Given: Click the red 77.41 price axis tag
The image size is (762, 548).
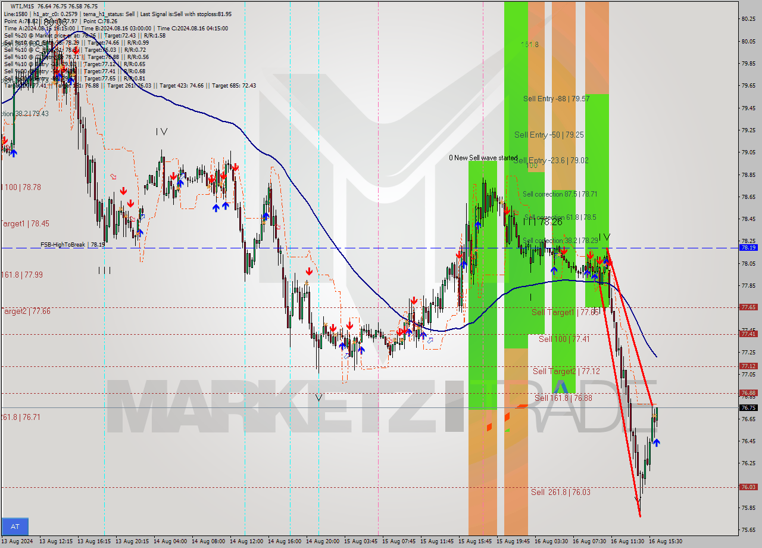Looking at the screenshot, I should (748, 334).
